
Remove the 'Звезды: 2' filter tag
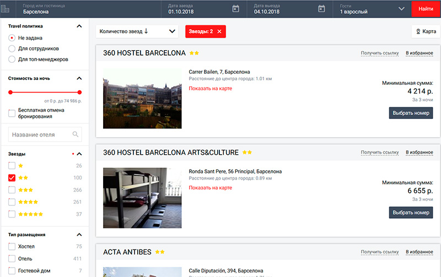[x=219, y=32]
